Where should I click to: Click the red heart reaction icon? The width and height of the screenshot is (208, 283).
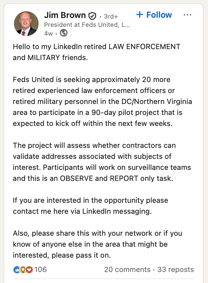(x=29, y=270)
